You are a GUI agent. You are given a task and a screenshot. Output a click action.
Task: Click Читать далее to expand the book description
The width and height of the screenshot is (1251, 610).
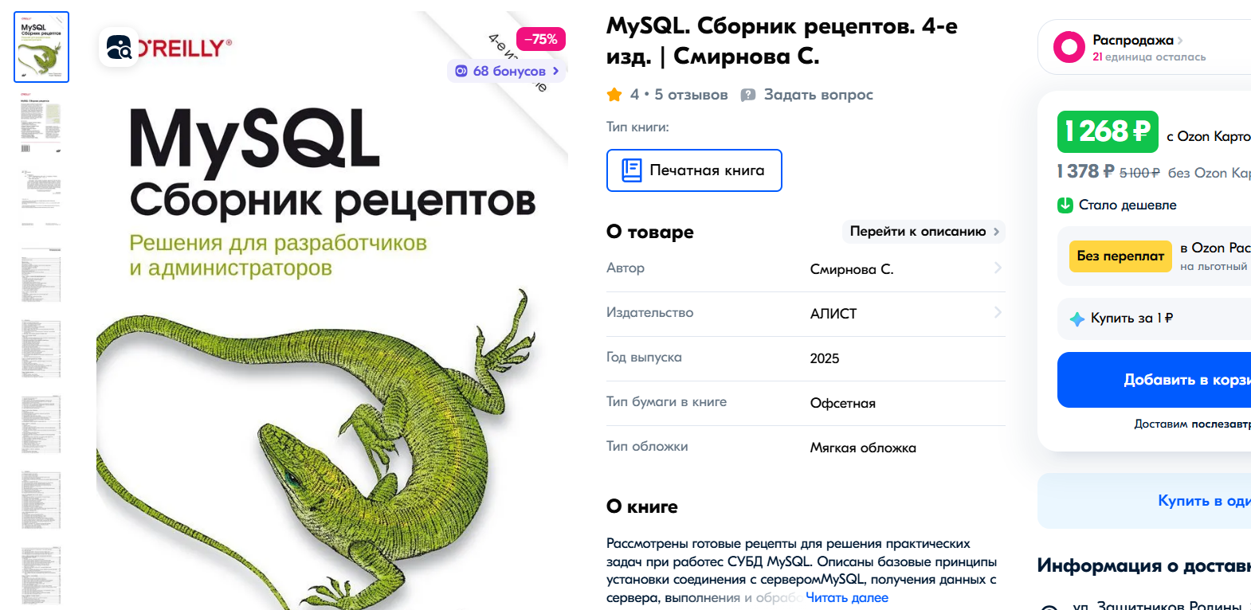pyautogui.click(x=846, y=597)
